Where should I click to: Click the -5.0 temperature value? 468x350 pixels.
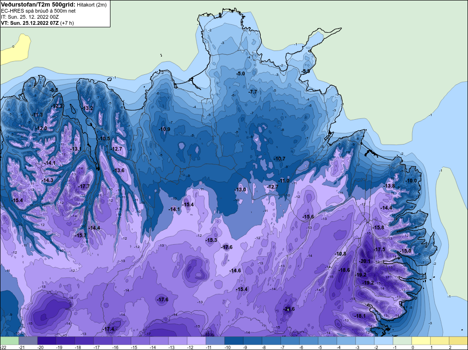[241, 73]
